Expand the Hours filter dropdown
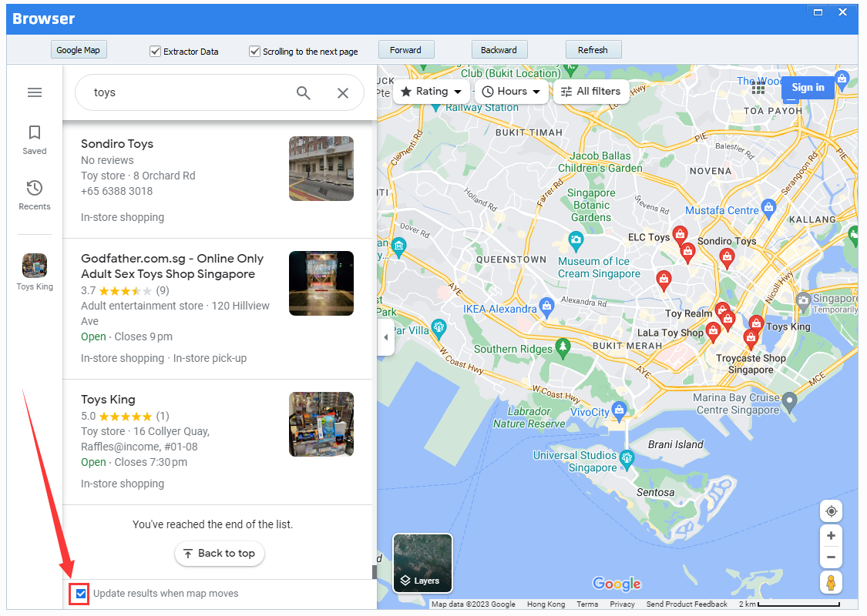The image size is (867, 616). (x=510, y=92)
